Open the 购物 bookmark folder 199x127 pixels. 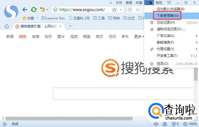[114, 18]
